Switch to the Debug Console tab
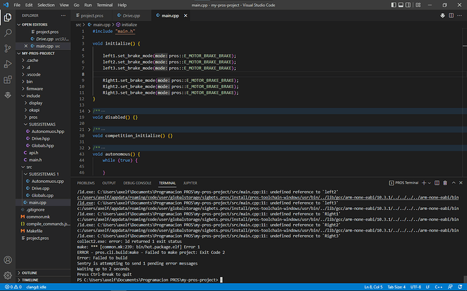 137,183
